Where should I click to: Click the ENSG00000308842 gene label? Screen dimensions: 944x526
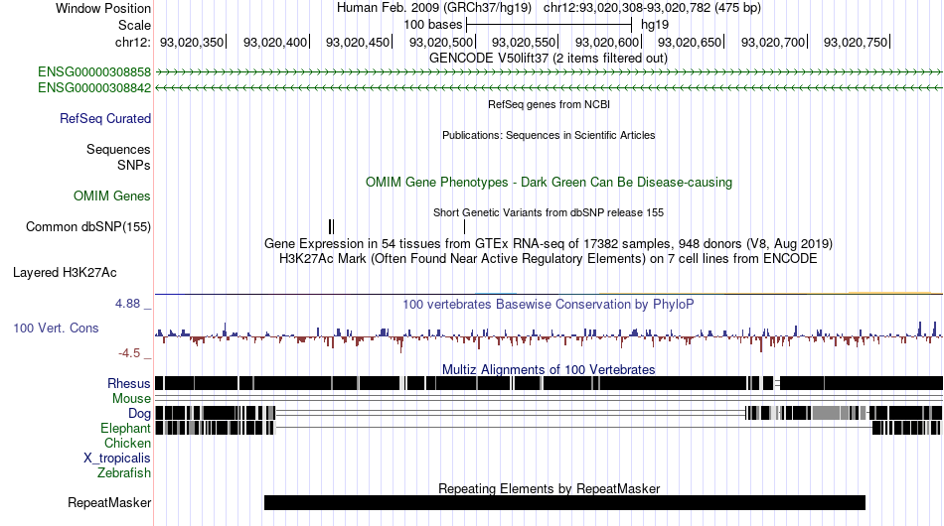point(94,87)
